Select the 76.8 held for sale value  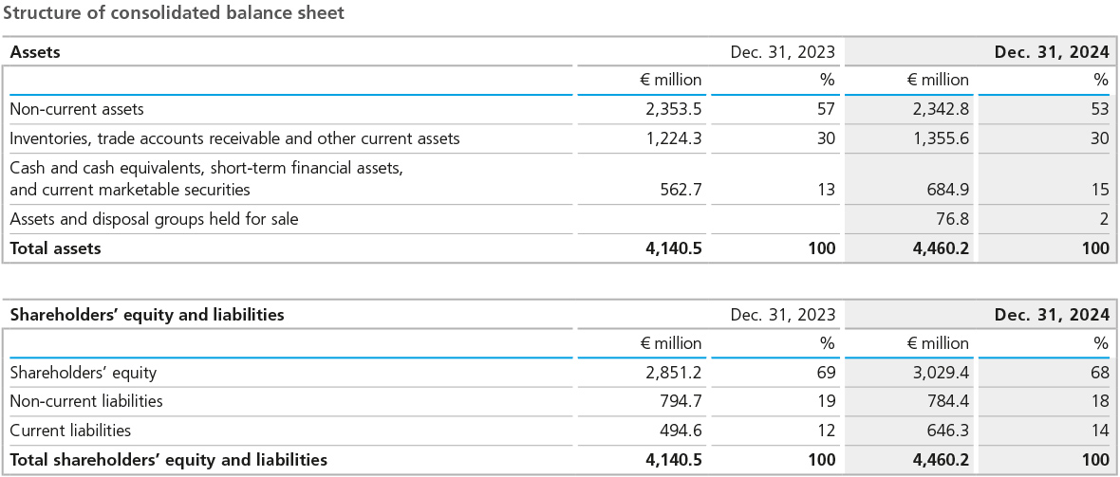click(x=952, y=219)
